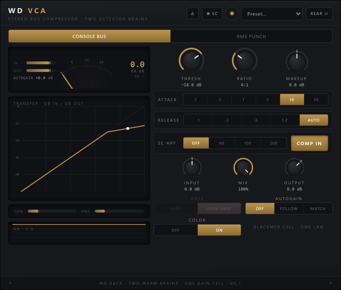Click the PK peak readout

click(x=139, y=76)
